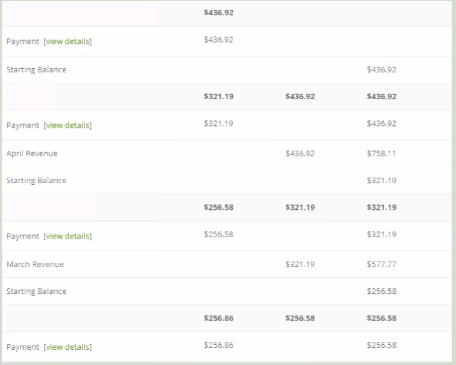Click the Payment label in the $256.58 payment row
Screen dimensions: 456x365
coord(22,236)
